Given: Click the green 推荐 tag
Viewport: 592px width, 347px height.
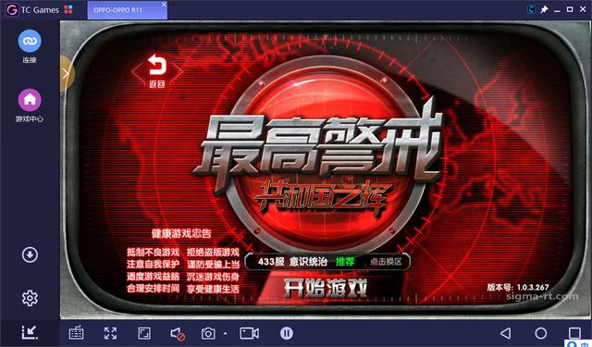Looking at the screenshot, I should 345,262.
